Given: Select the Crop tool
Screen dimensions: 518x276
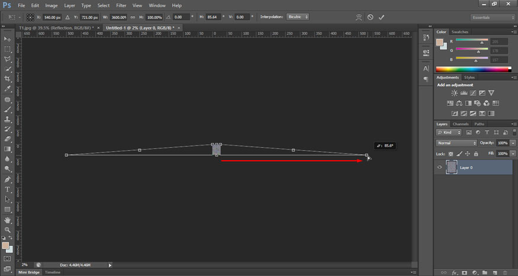Looking at the screenshot, I should point(8,79).
